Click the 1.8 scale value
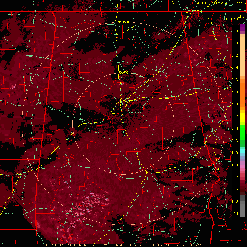 235,153
